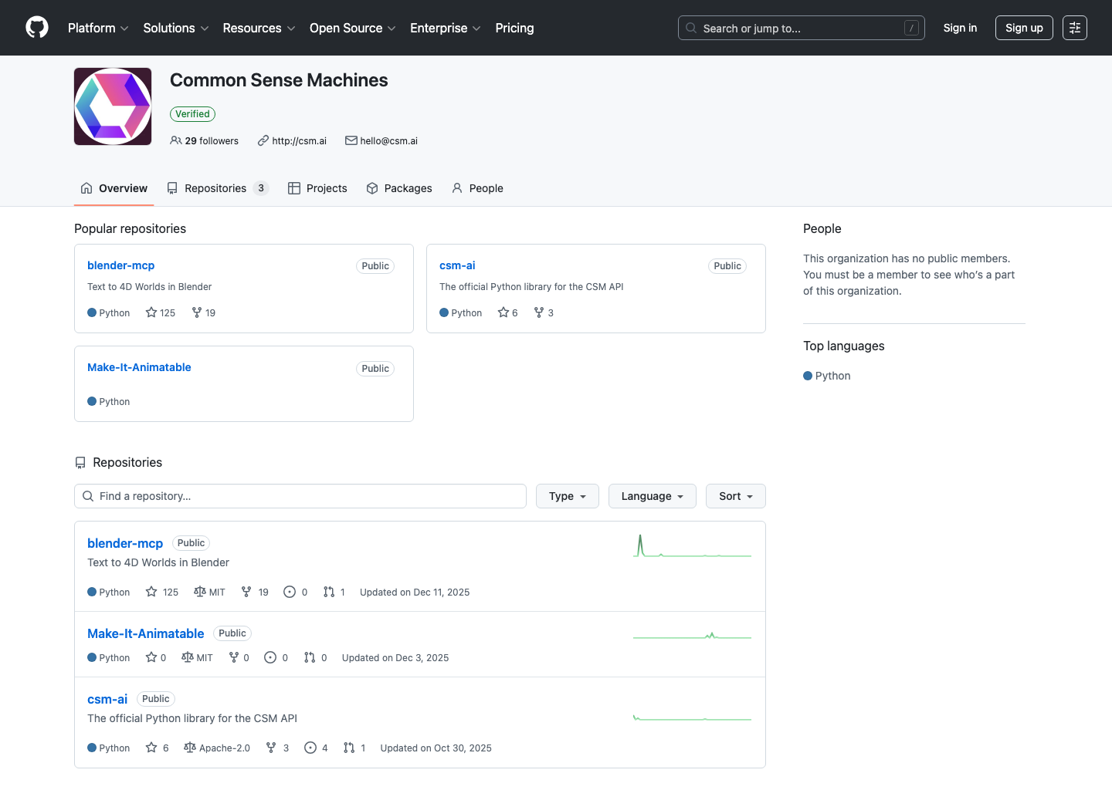
Task: Click the fork count icon in csm-ai list row
Action: 271,748
